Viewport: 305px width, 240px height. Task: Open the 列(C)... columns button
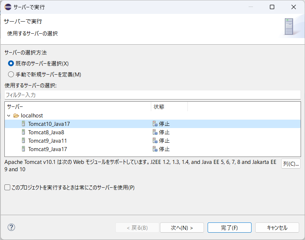click(291, 164)
